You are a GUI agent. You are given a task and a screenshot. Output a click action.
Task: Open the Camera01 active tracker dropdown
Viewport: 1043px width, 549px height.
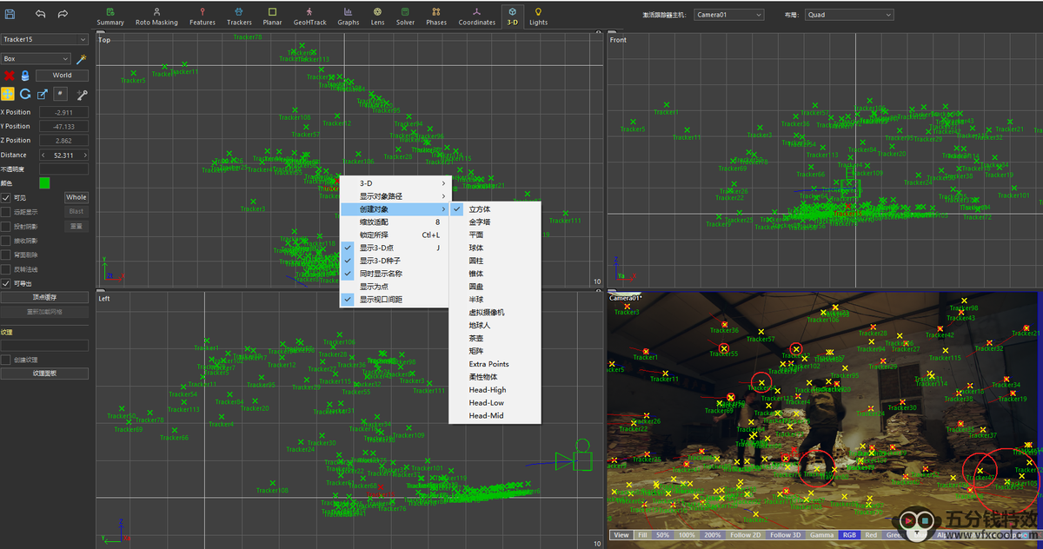tap(728, 15)
